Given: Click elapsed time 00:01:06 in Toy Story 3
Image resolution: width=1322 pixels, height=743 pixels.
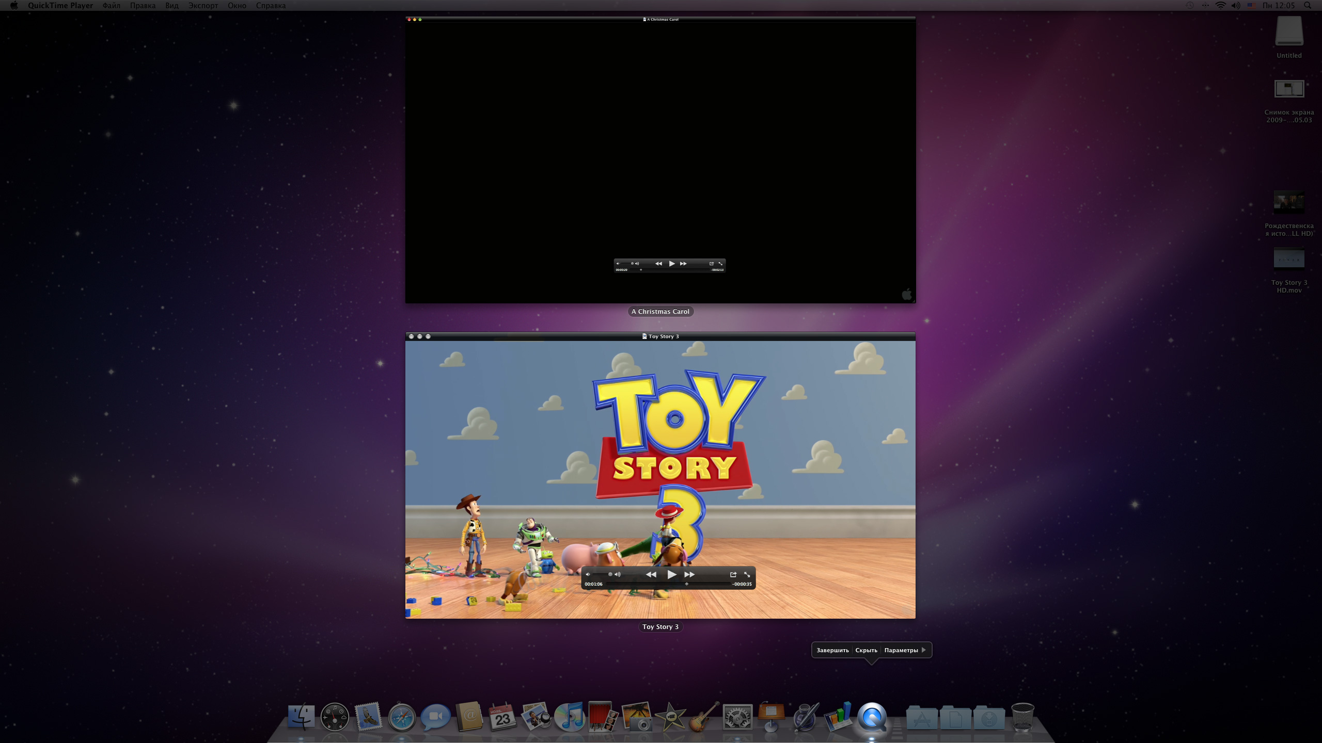Looking at the screenshot, I should (x=593, y=584).
